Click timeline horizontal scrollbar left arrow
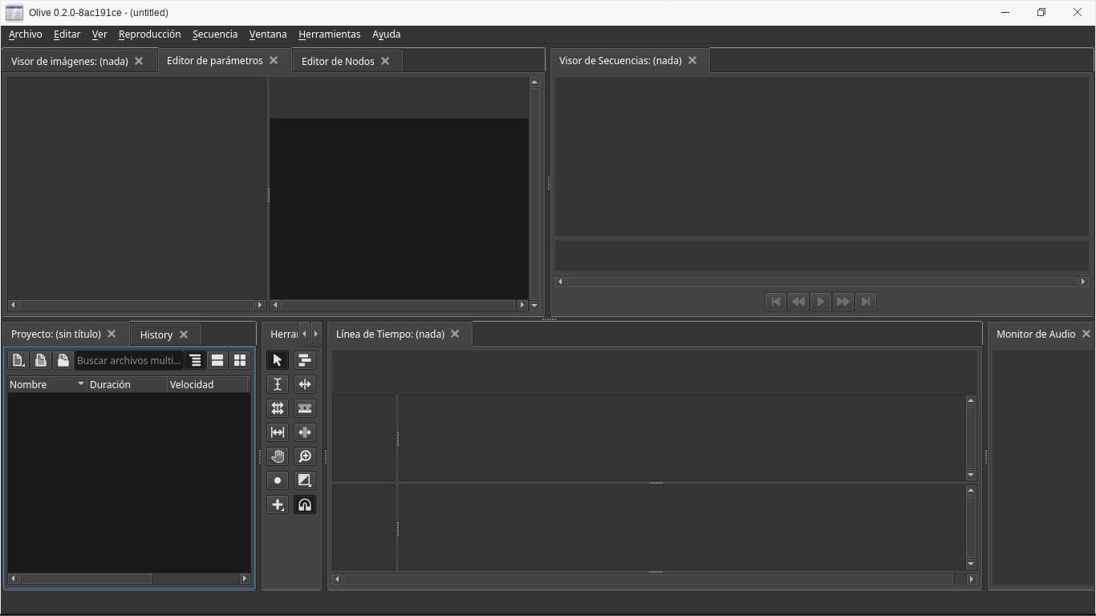This screenshot has height=616, width=1096. tap(337, 579)
